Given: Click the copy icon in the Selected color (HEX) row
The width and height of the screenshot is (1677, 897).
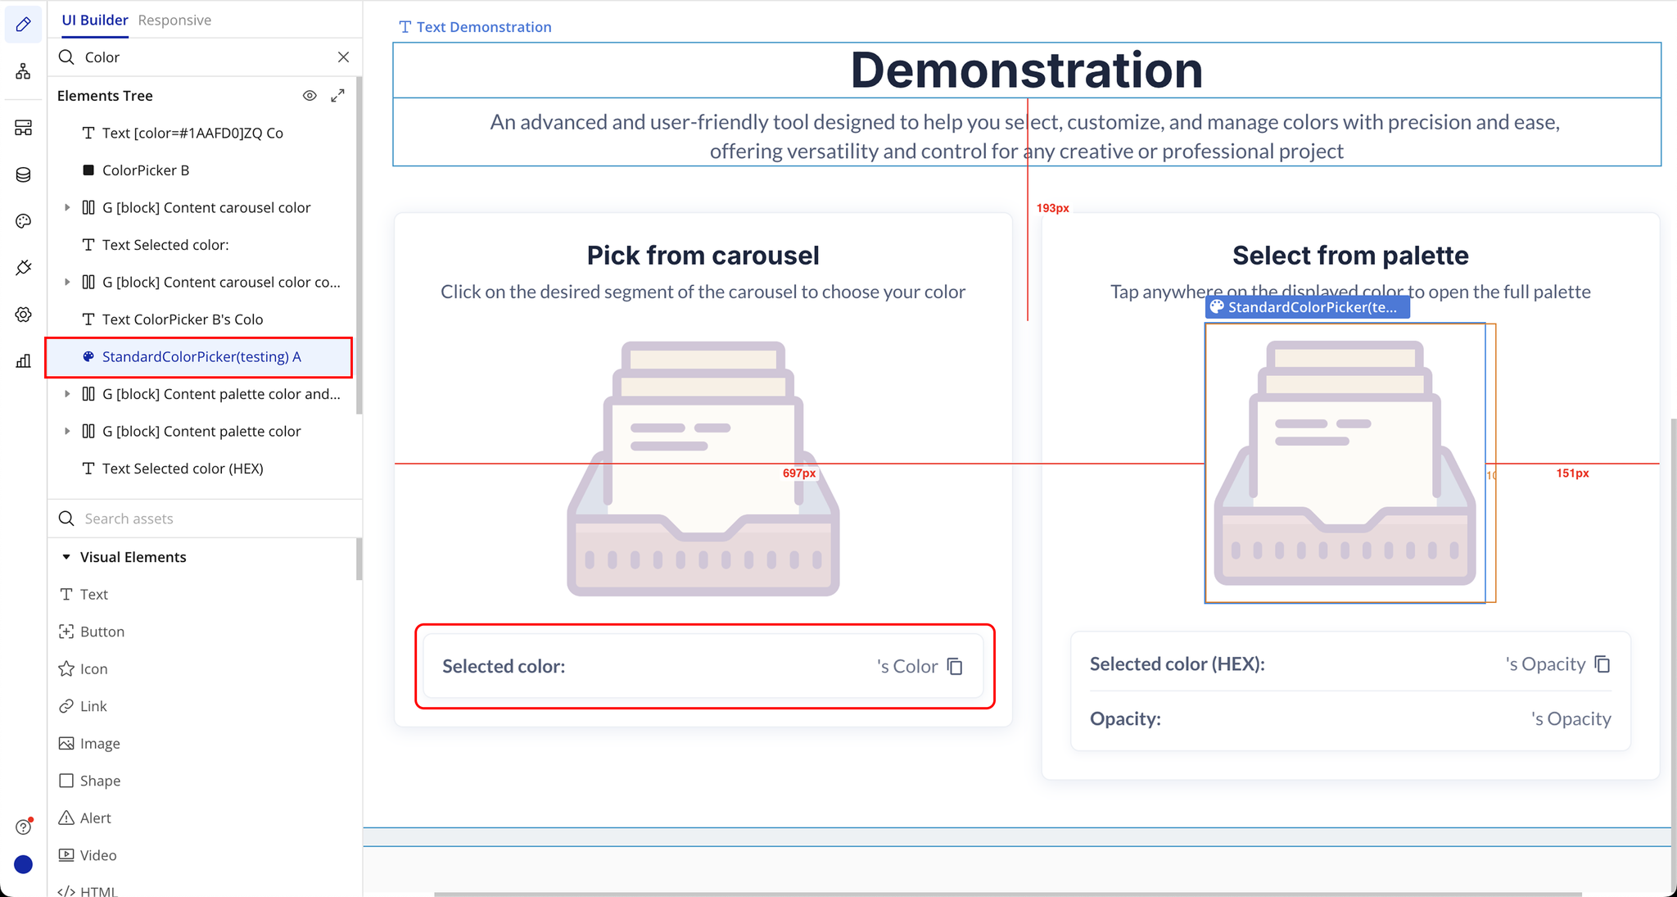Looking at the screenshot, I should (x=1602, y=664).
